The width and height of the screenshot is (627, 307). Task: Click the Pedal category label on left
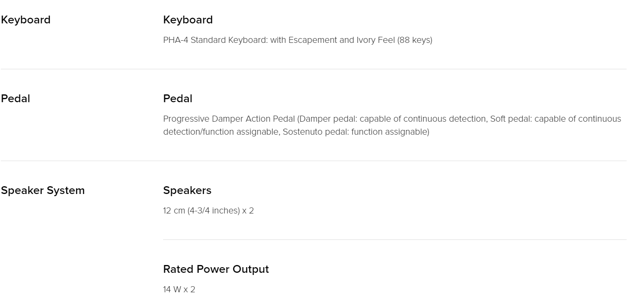[16, 99]
